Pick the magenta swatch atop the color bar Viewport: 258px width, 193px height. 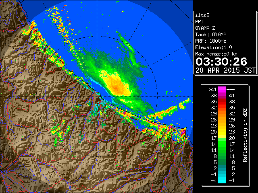(222, 89)
